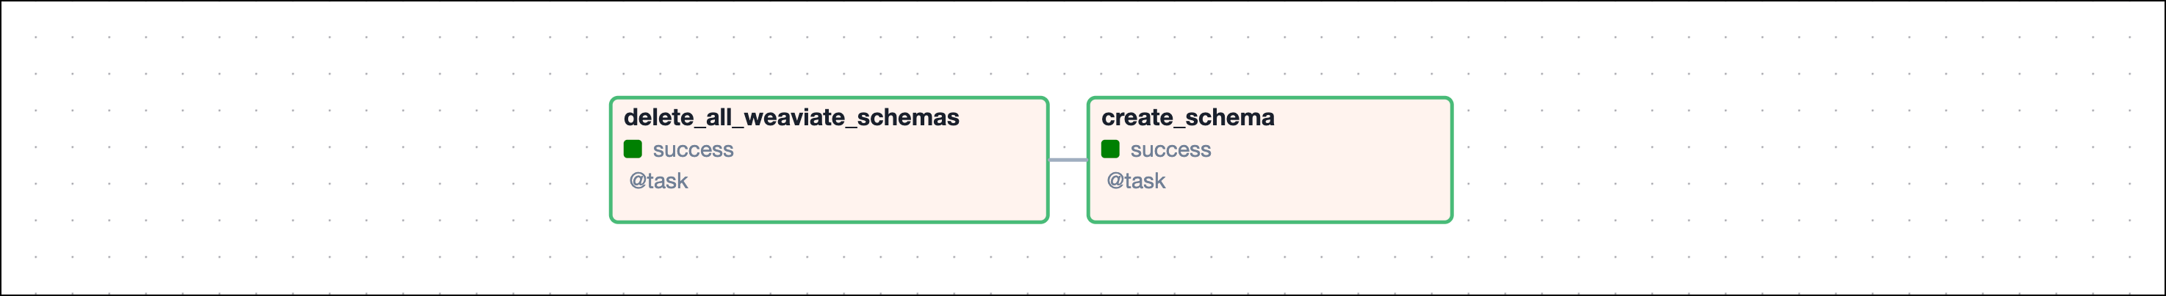Click blank canvas below the delete_all_weaviate_schemas node
This screenshot has width=2166, height=296.
pos(828,260)
